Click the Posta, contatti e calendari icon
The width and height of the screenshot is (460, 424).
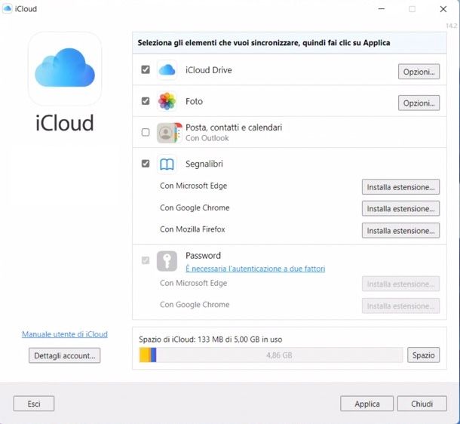[169, 133]
